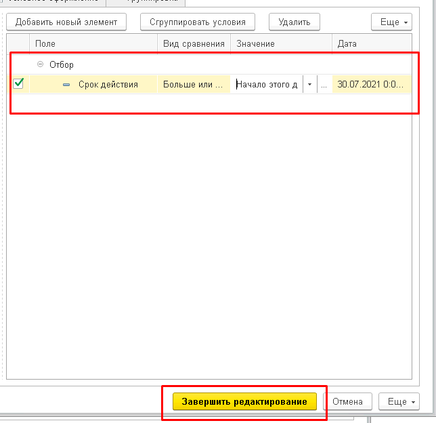
Task: Click the 'Добавить новый элемент' button
Action: point(66,22)
